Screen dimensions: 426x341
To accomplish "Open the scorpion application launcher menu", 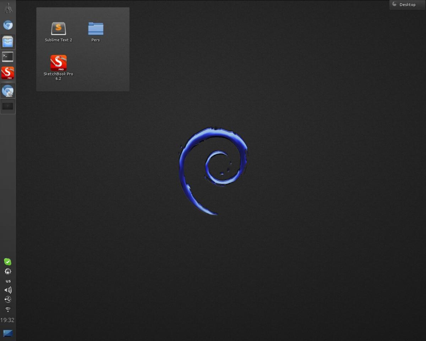I will click(8, 8).
